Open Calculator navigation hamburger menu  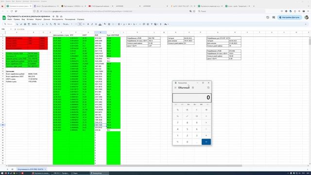click(x=175, y=87)
